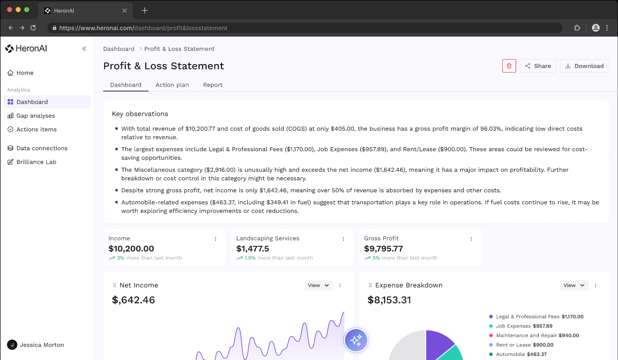Open the Expense Breakdown View dropdown

(574, 285)
